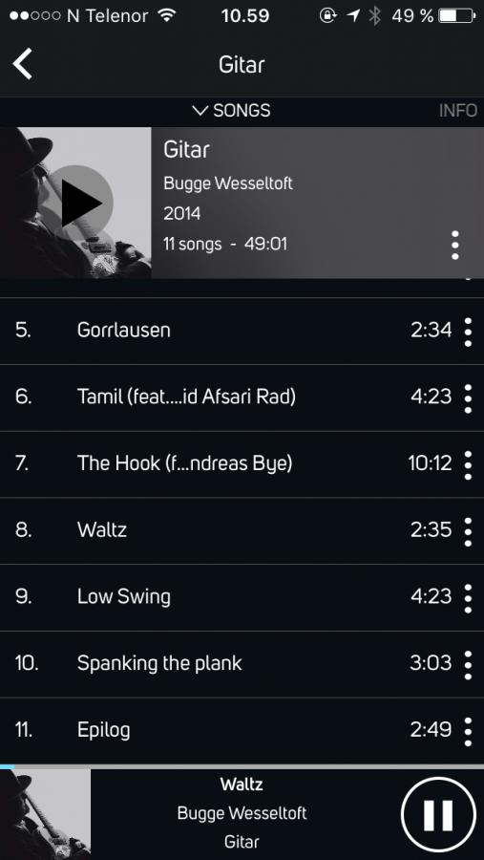This screenshot has height=860, width=484.
Task: Open options menu for Epilog
Action: coord(468,731)
